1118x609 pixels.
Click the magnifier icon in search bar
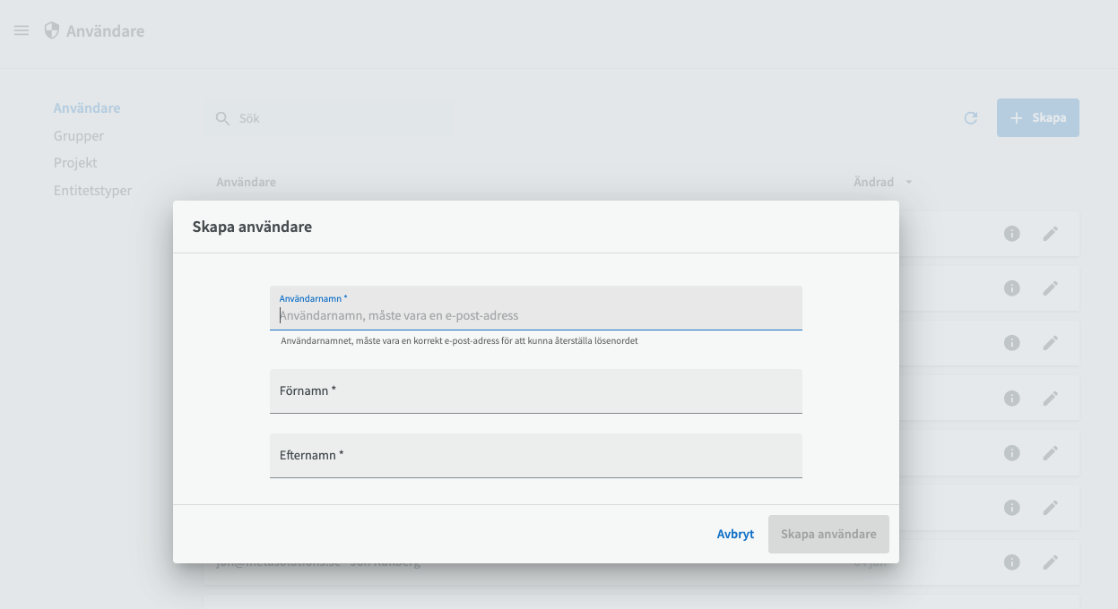(223, 118)
